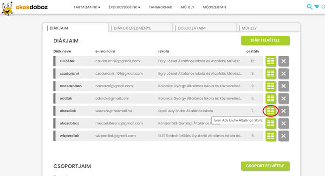Click class value 12. in CCZANRI row

click(x=253, y=61)
